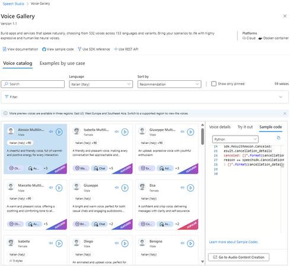The image size is (290, 267).
Task: Click the +3 count on Giuseppe Multilingual card
Action: coord(177,168)
